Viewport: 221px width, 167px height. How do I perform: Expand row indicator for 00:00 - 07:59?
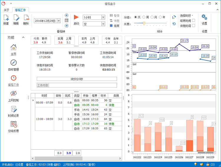33,100
